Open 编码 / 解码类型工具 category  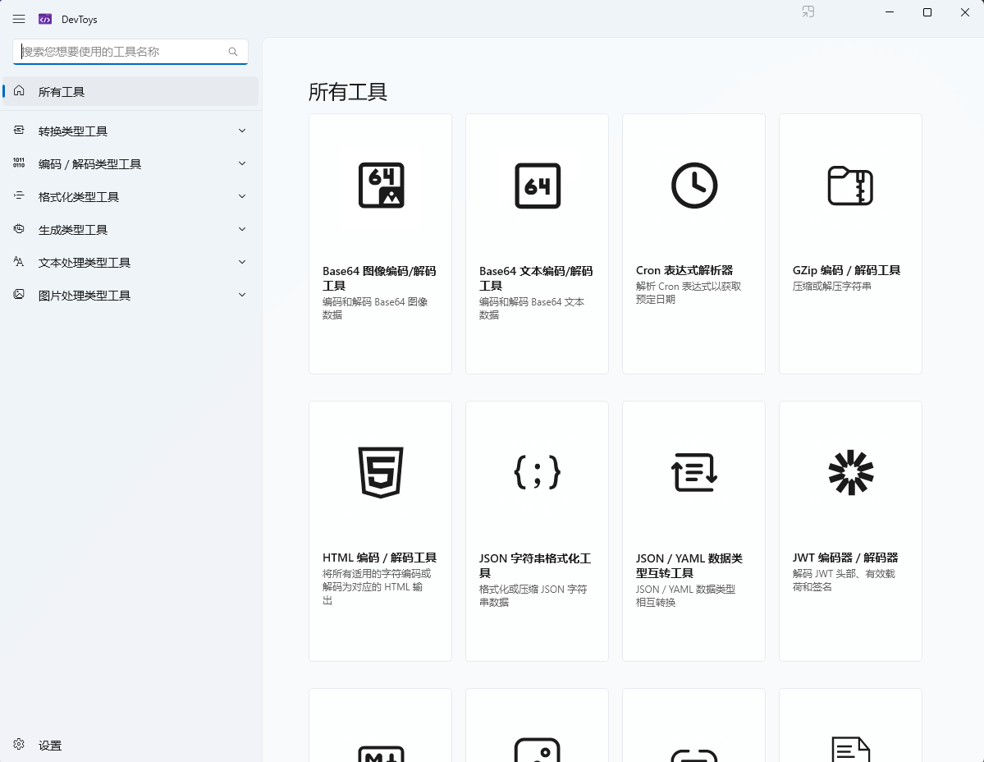tap(130, 164)
